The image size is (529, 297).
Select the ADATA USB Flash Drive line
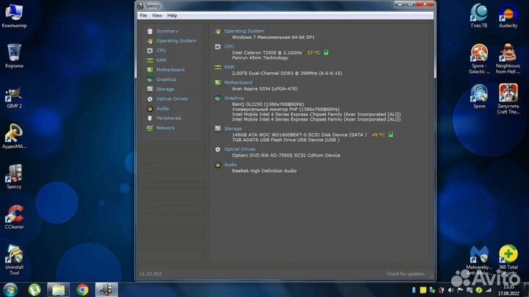tap(286, 140)
